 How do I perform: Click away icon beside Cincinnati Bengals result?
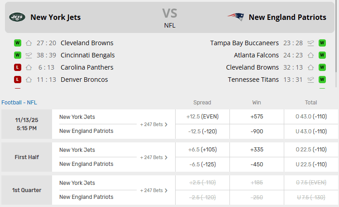(x=29, y=55)
